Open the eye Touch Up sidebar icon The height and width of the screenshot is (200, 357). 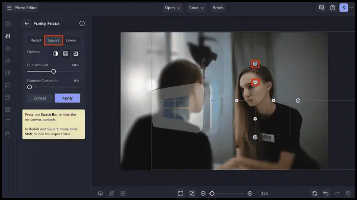tap(8, 48)
